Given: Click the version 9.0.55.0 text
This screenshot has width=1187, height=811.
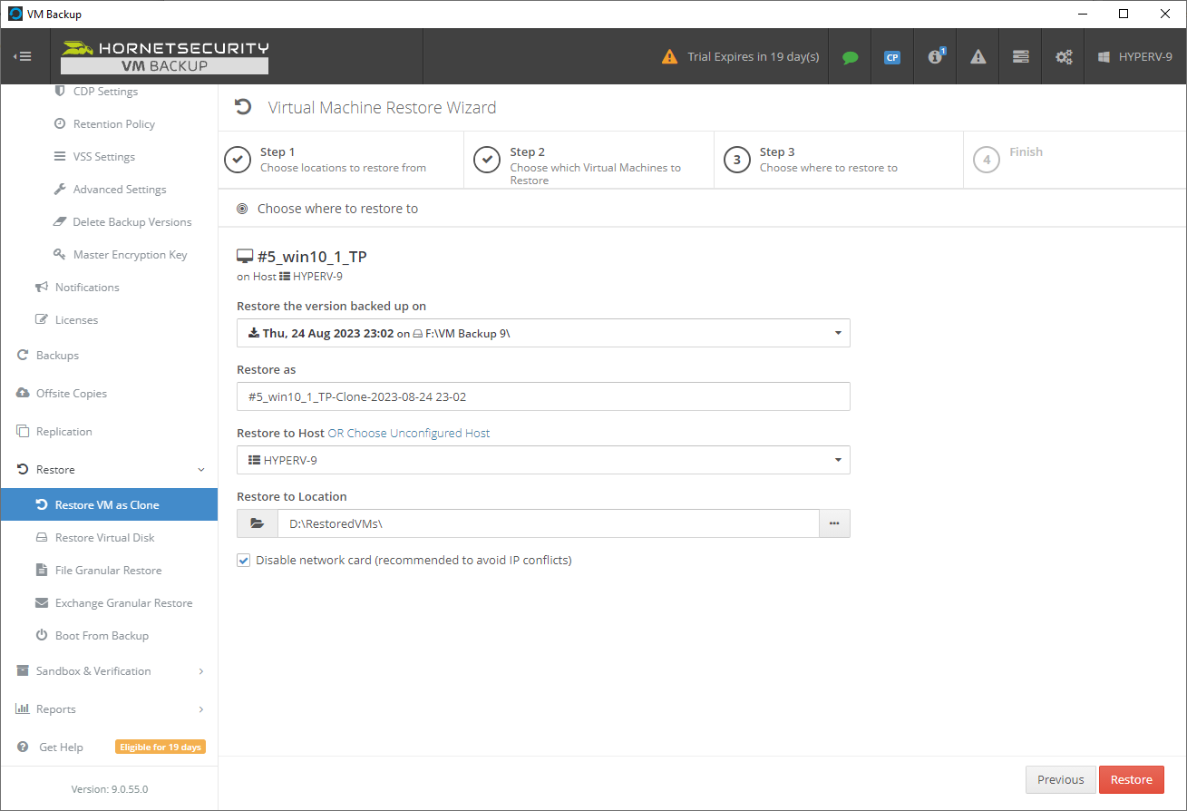Looking at the screenshot, I should 109,789.
